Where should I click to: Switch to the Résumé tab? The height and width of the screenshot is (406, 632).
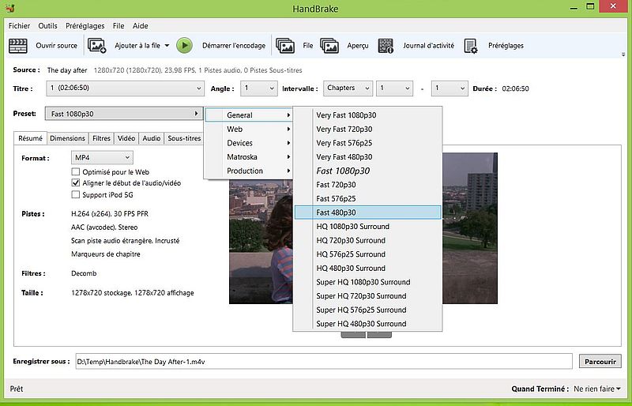coord(30,138)
